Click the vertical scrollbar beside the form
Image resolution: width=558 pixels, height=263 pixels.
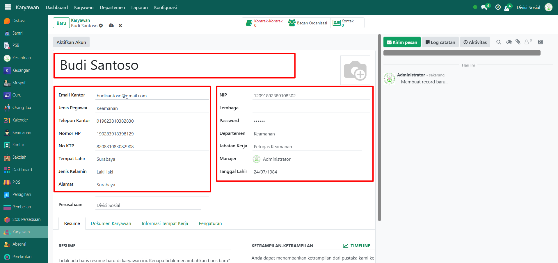(x=379, y=128)
